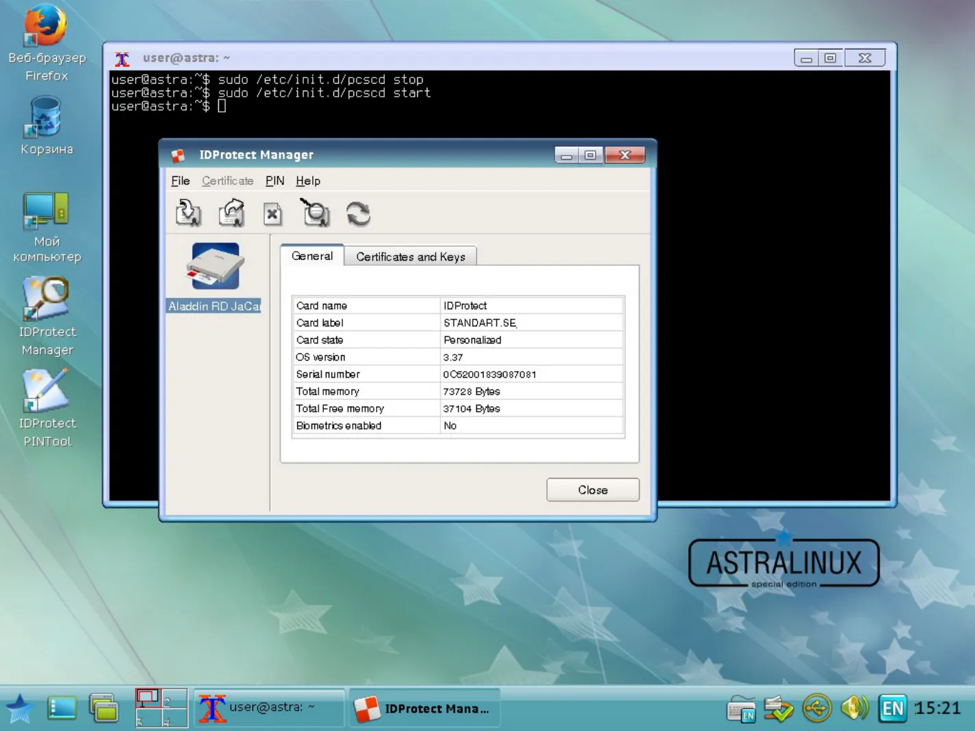Image resolution: width=975 pixels, height=731 pixels.
Task: Select the General tab
Action: coord(312,256)
